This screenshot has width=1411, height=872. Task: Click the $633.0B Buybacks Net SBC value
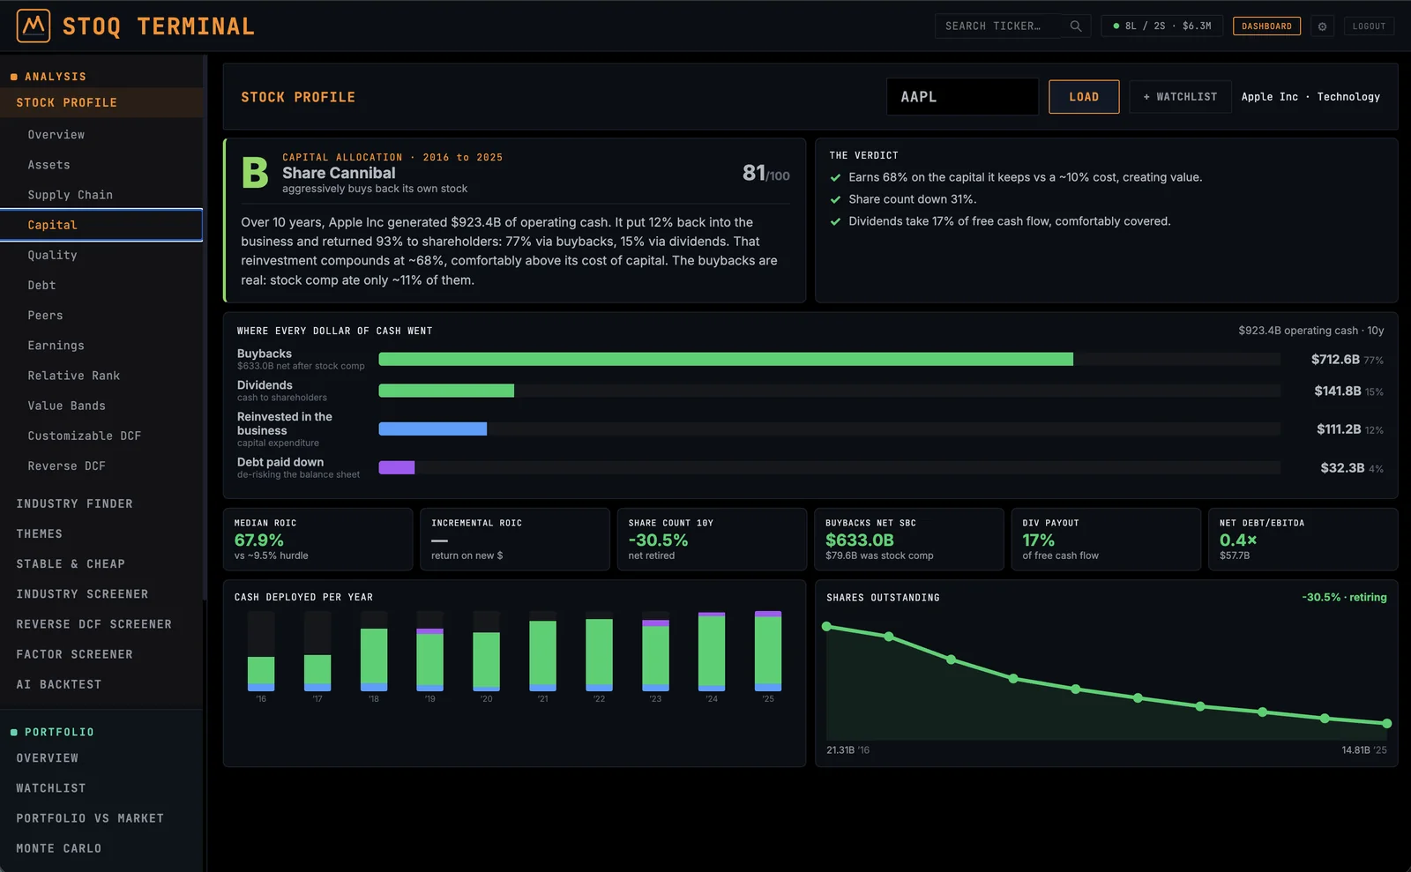point(860,540)
